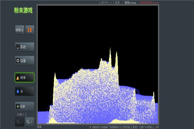The height and width of the screenshot is (129, 194).
Task: Click the red dot counter readout
Action: (x=149, y=3)
